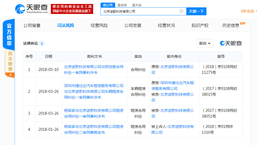Switch to 查关系 search tab
Image resolution: width=257 pixels, height=145 pixels.
137,5
